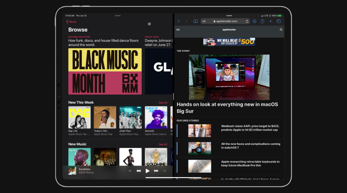Open the AA reader text options
Image resolution: width=347 pixels, height=193 pixels.
pyautogui.click(x=204, y=21)
